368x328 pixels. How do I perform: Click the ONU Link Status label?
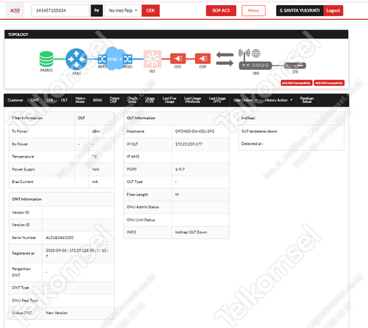pos(141,220)
